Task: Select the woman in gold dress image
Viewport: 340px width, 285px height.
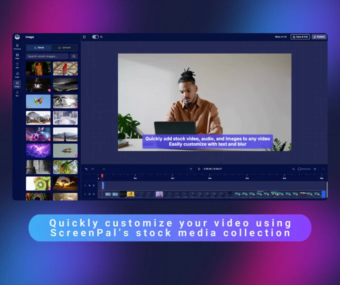Action: tap(38, 68)
